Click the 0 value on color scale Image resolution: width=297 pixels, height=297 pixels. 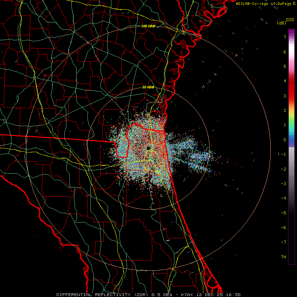(x=285, y=140)
